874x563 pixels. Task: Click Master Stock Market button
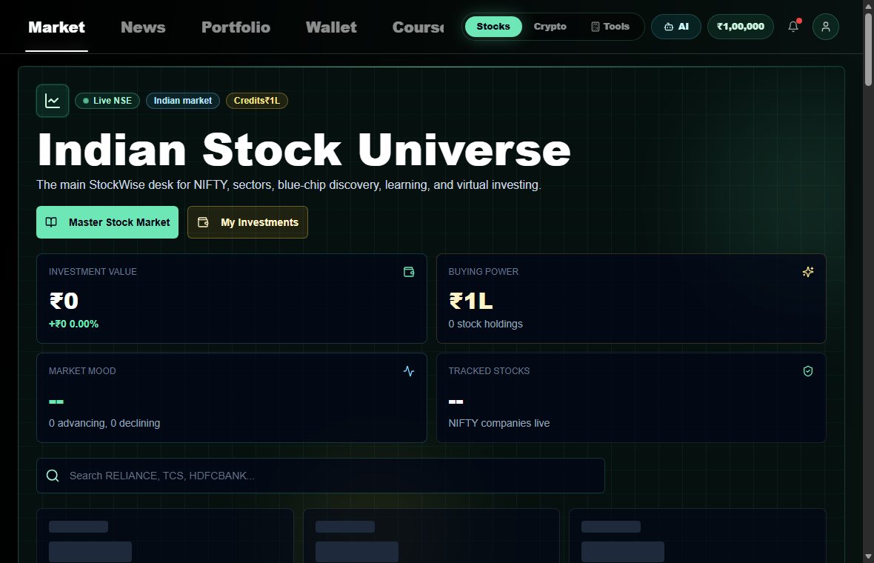[107, 222]
